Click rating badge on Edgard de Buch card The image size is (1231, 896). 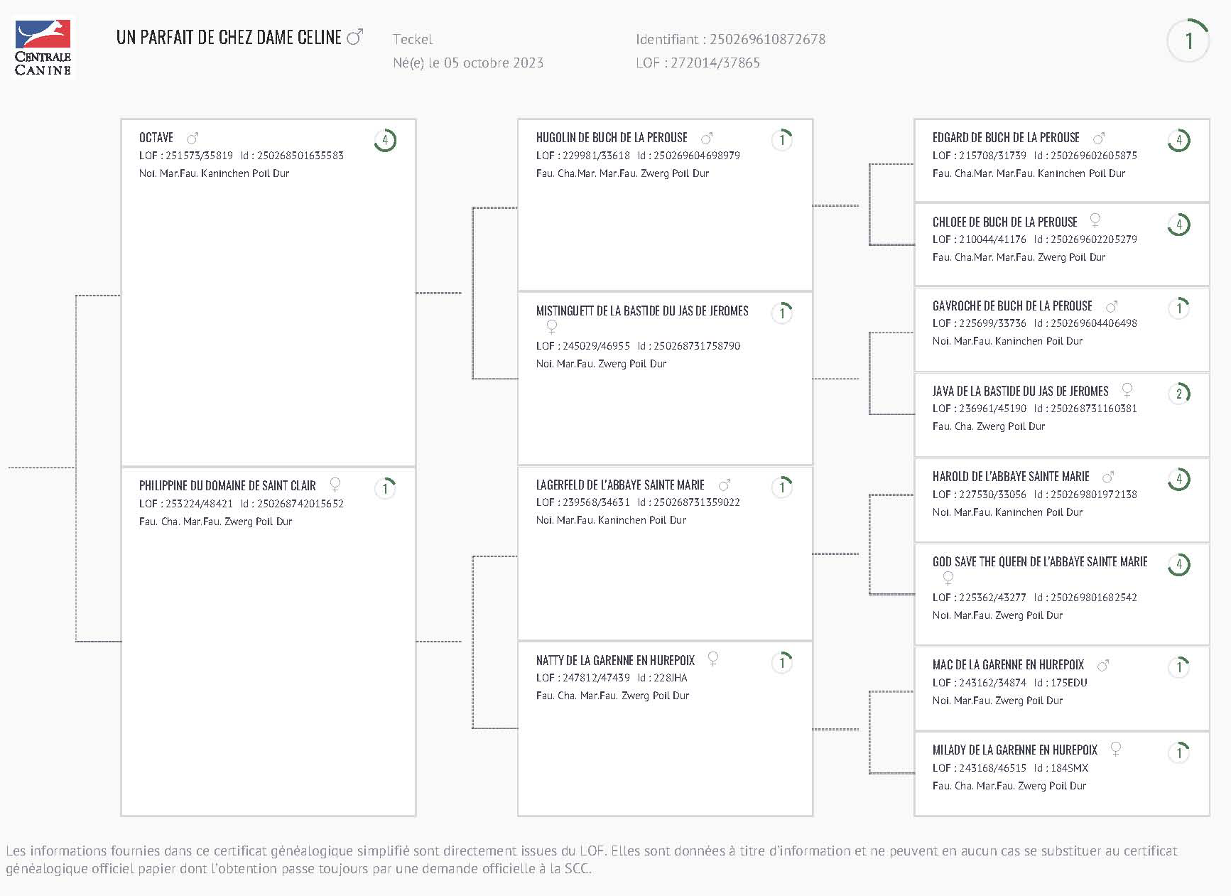(1178, 140)
